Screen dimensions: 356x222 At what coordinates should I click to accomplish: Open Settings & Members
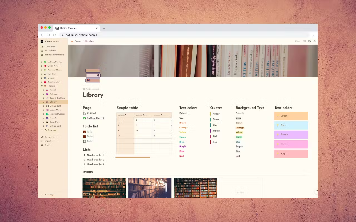coord(53,54)
